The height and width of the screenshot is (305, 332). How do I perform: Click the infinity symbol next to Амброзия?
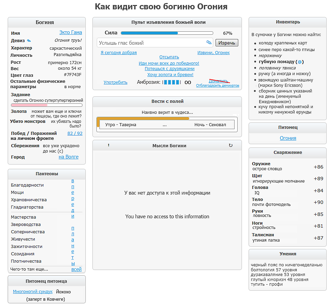coord(188,82)
